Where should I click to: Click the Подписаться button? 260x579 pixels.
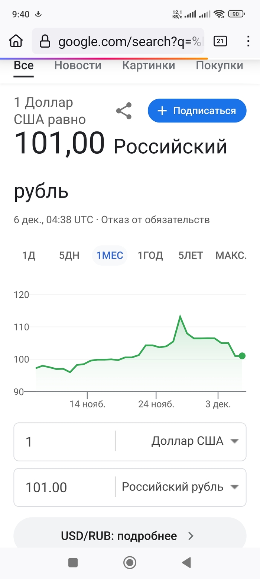coord(197,111)
